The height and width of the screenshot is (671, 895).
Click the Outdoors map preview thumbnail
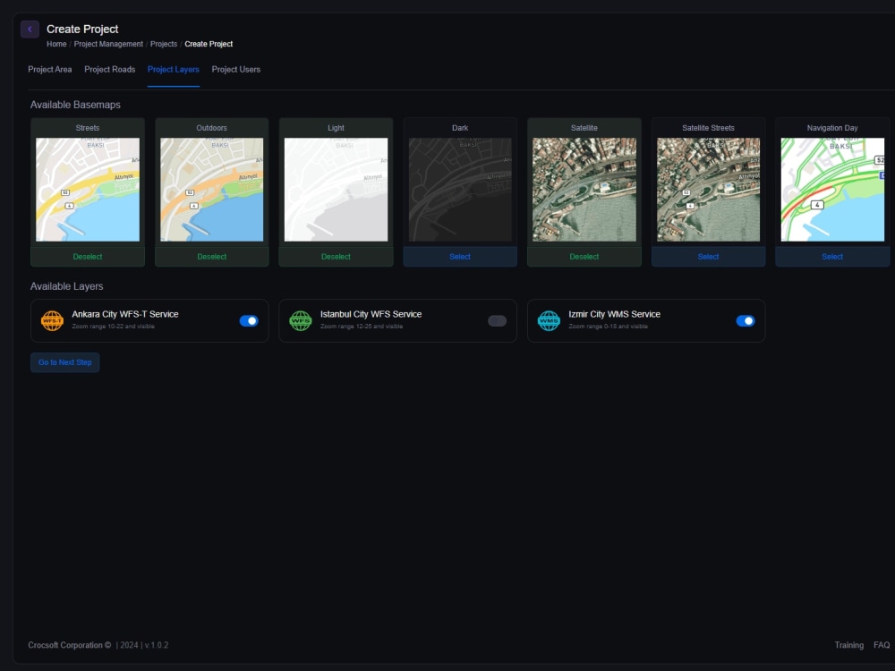tap(212, 190)
